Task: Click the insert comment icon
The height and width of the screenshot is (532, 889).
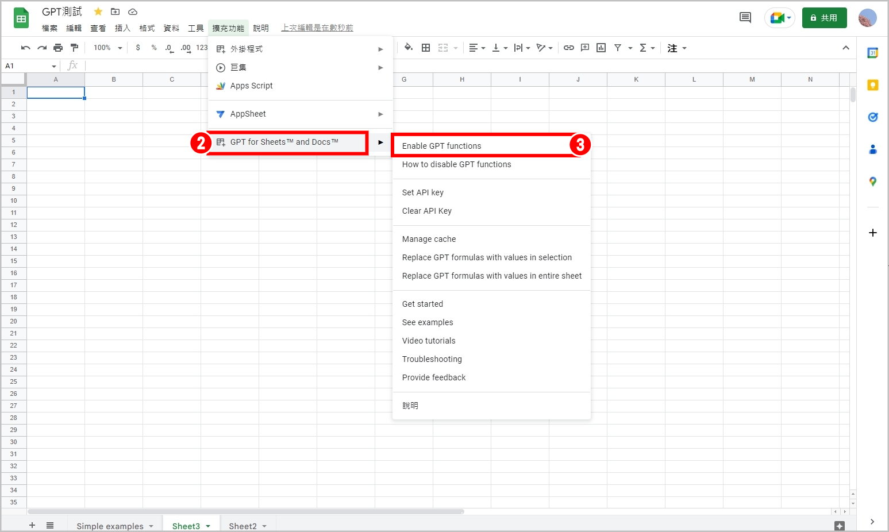Action: coord(585,48)
